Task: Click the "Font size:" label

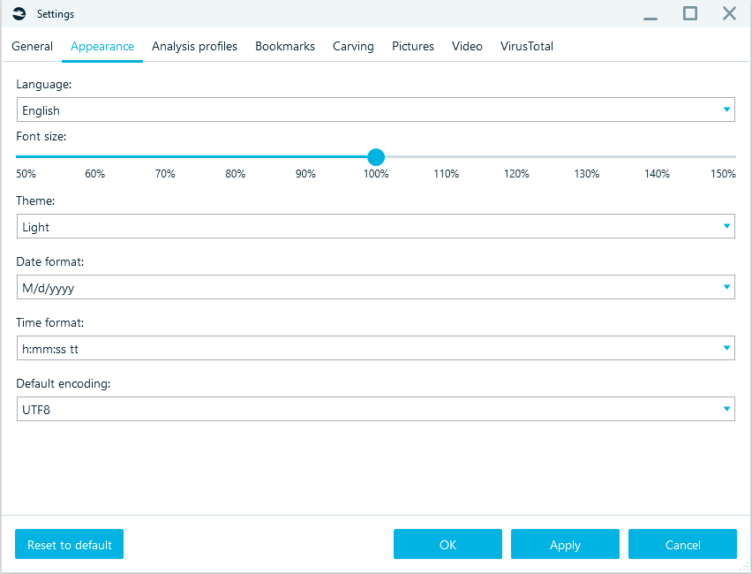Action: click(41, 136)
